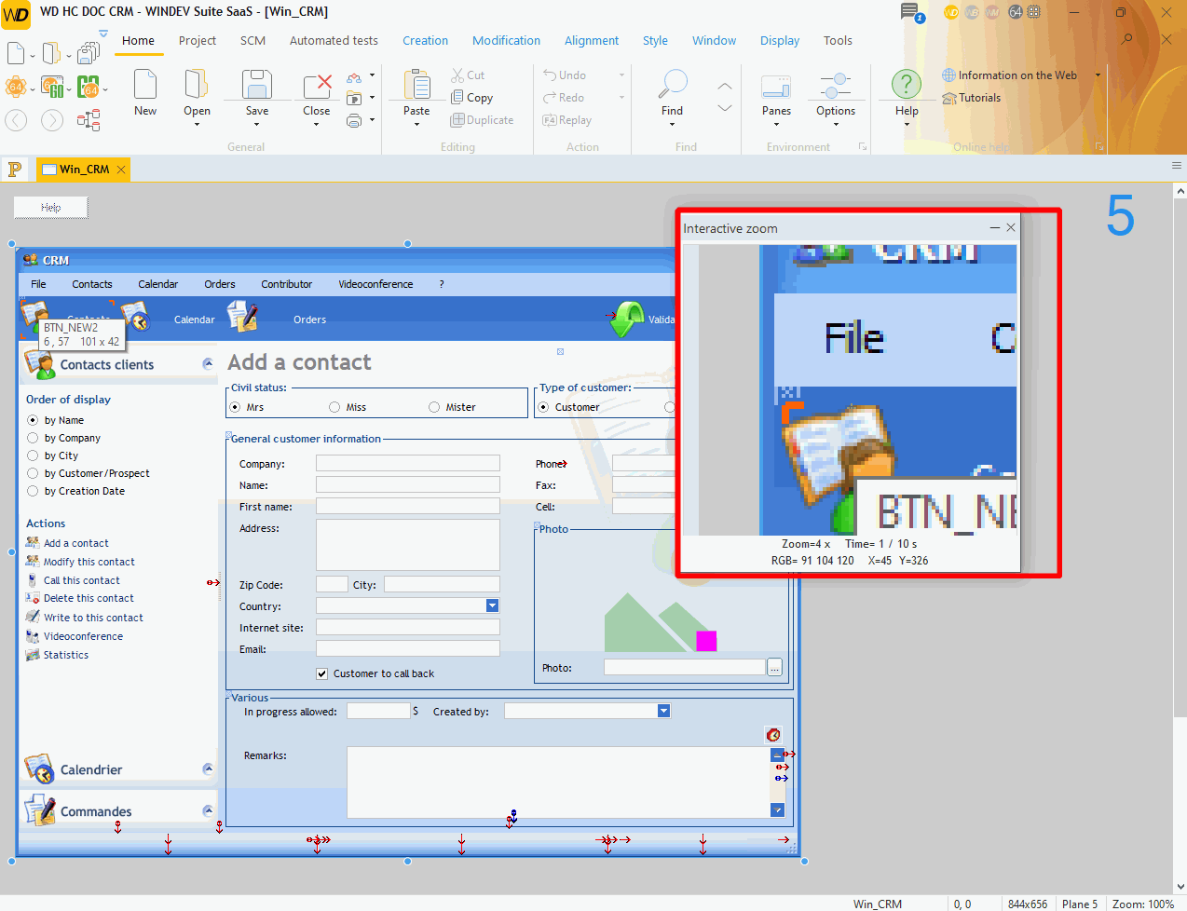Open the notifications chat bubble icon
The height and width of the screenshot is (911, 1187).
910,12
